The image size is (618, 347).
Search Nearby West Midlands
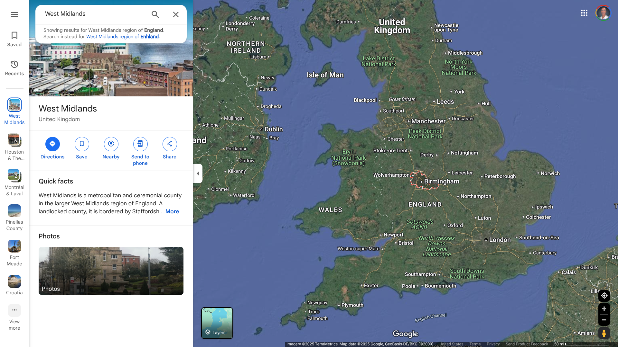pos(111,144)
